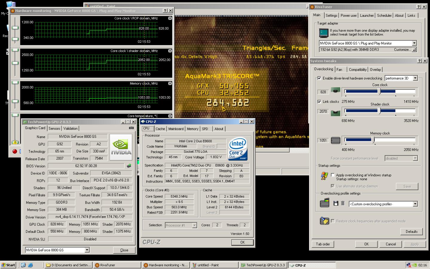Click overclocking profile launcher icon
This screenshot has width=430, height=269.
(324, 203)
